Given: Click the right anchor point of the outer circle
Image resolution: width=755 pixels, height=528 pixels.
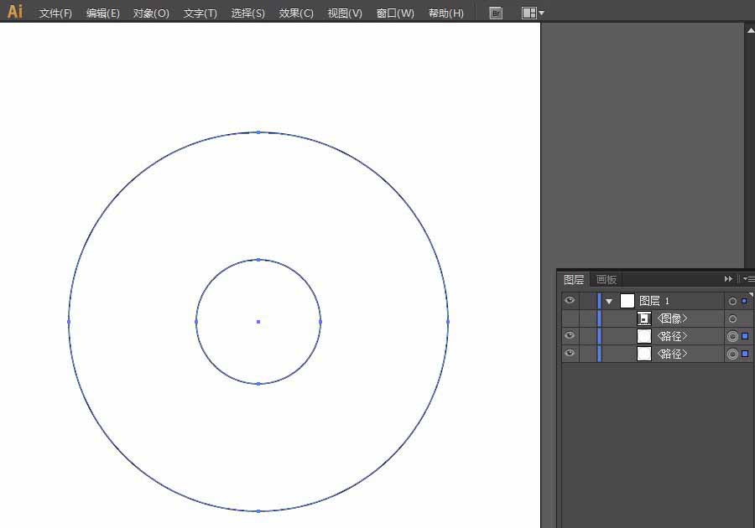Looking at the screenshot, I should point(448,322).
